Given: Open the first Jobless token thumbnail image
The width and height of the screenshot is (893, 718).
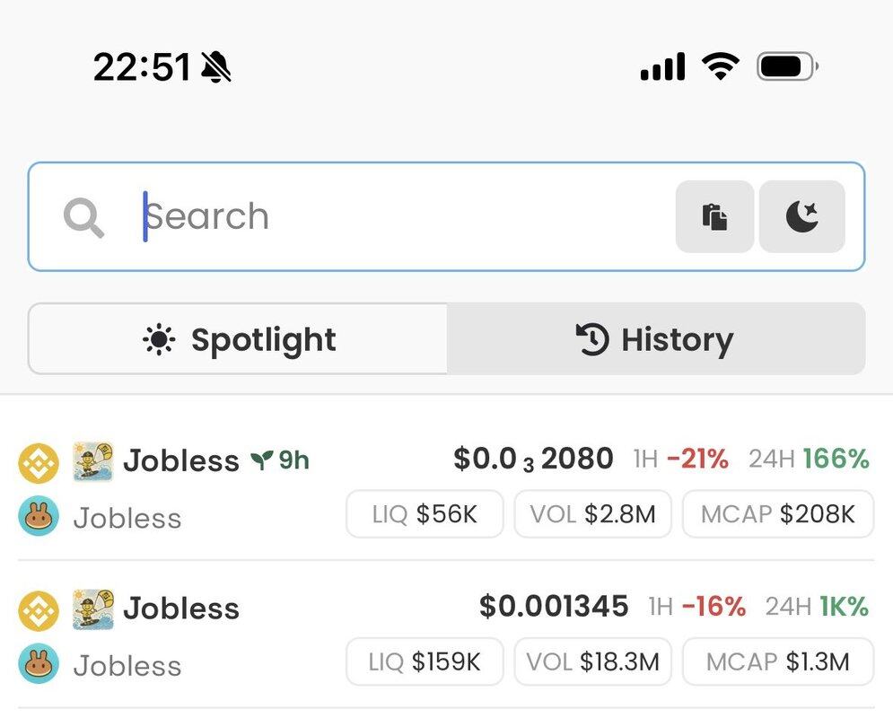Looking at the screenshot, I should tap(93, 461).
